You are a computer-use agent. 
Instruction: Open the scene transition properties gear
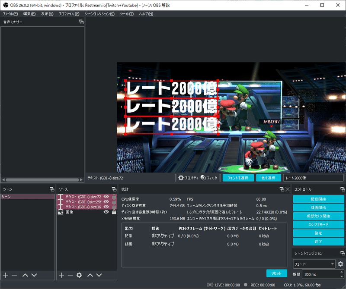[340, 264]
